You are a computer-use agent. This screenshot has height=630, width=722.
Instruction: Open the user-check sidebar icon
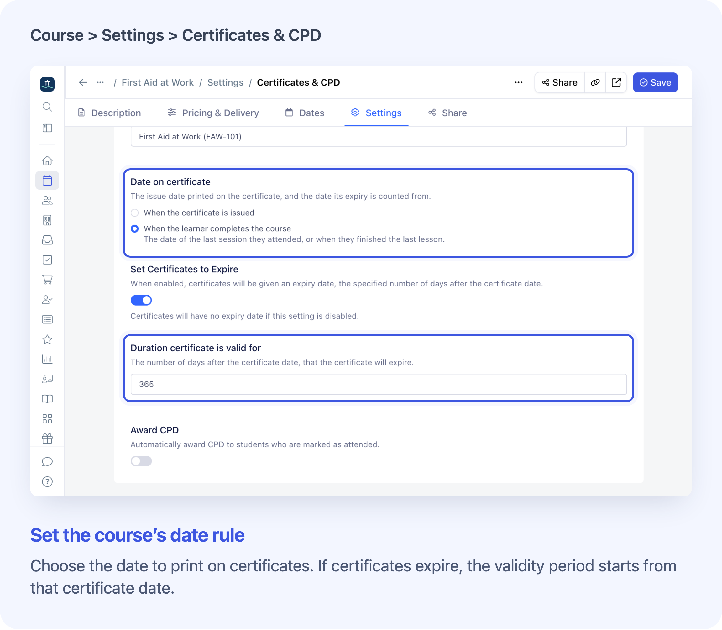(47, 300)
